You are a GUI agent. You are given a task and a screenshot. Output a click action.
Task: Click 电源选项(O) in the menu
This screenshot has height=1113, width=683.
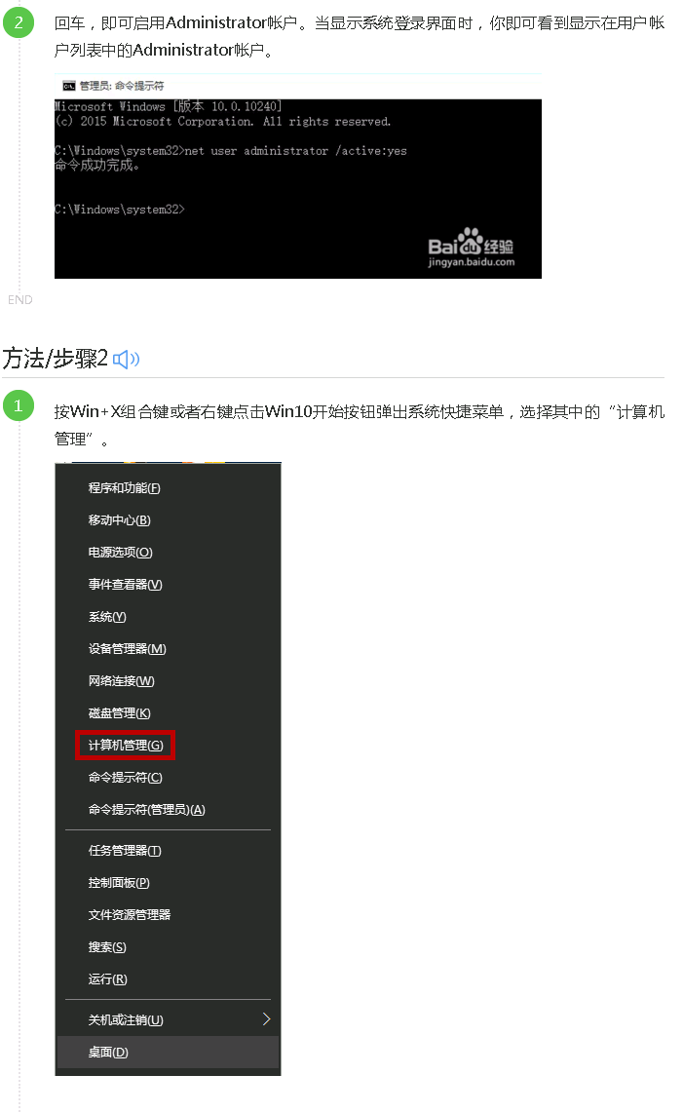(120, 553)
